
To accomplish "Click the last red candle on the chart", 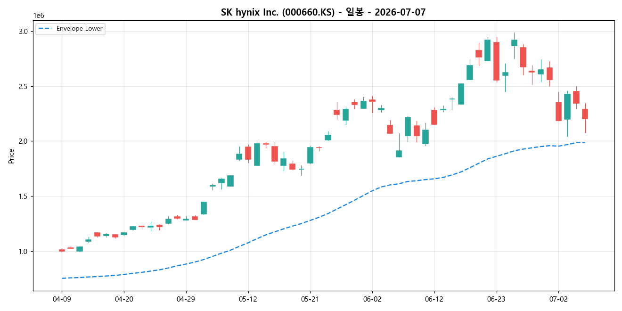I will click(x=585, y=114).
